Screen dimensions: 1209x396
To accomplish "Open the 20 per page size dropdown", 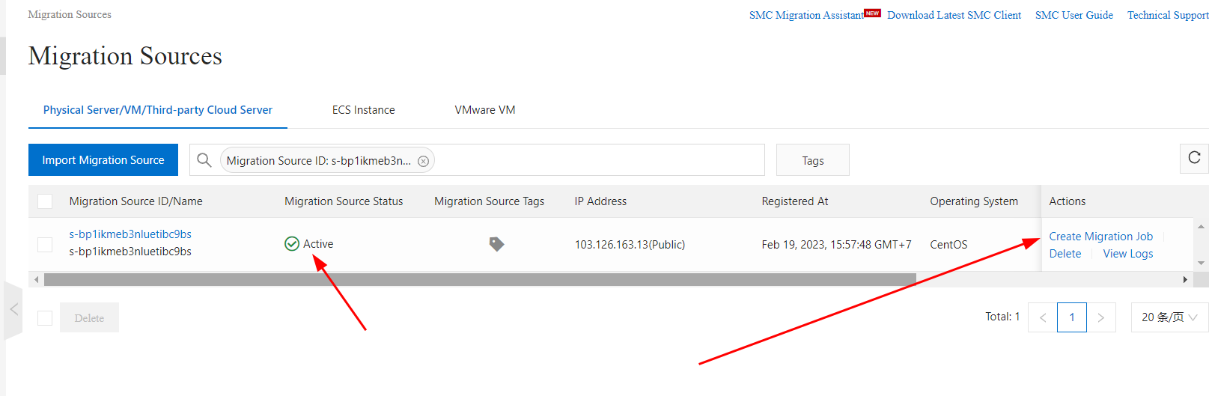I will point(1169,317).
